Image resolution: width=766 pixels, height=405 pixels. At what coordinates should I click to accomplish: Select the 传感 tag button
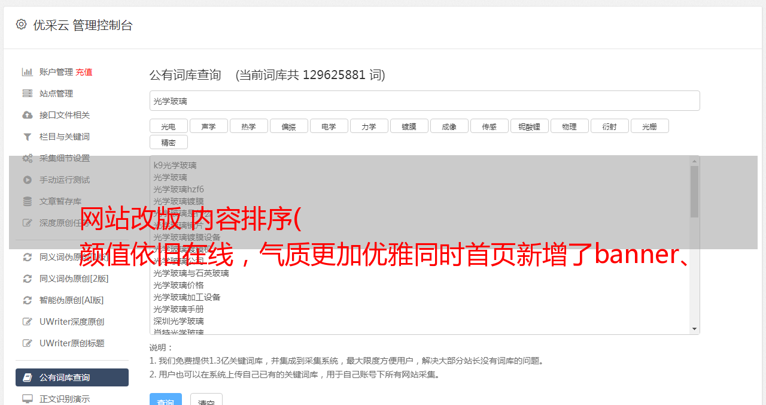pos(490,126)
